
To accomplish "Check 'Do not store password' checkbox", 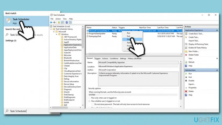I will [92, 104].
